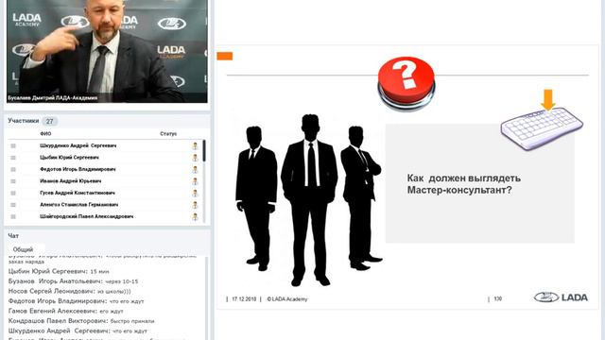This screenshot has height=340, width=605.
Task: Click status icon in Станислав Германович row
Action: tap(196, 205)
